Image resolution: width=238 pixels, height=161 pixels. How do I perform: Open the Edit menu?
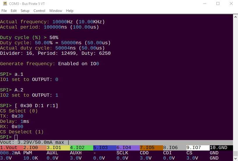tap(14, 11)
